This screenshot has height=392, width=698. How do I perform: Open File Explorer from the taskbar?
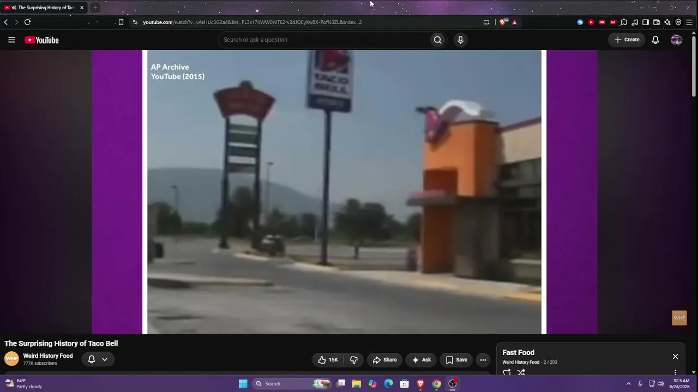click(x=357, y=384)
